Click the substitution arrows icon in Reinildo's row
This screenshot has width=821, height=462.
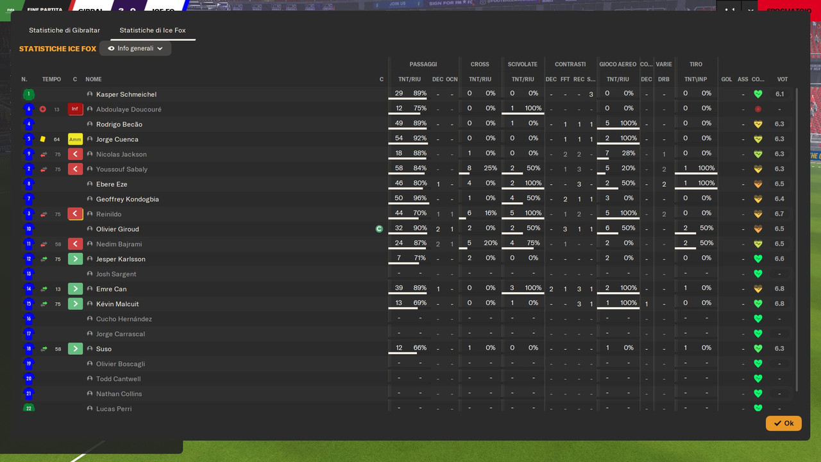[43, 214]
